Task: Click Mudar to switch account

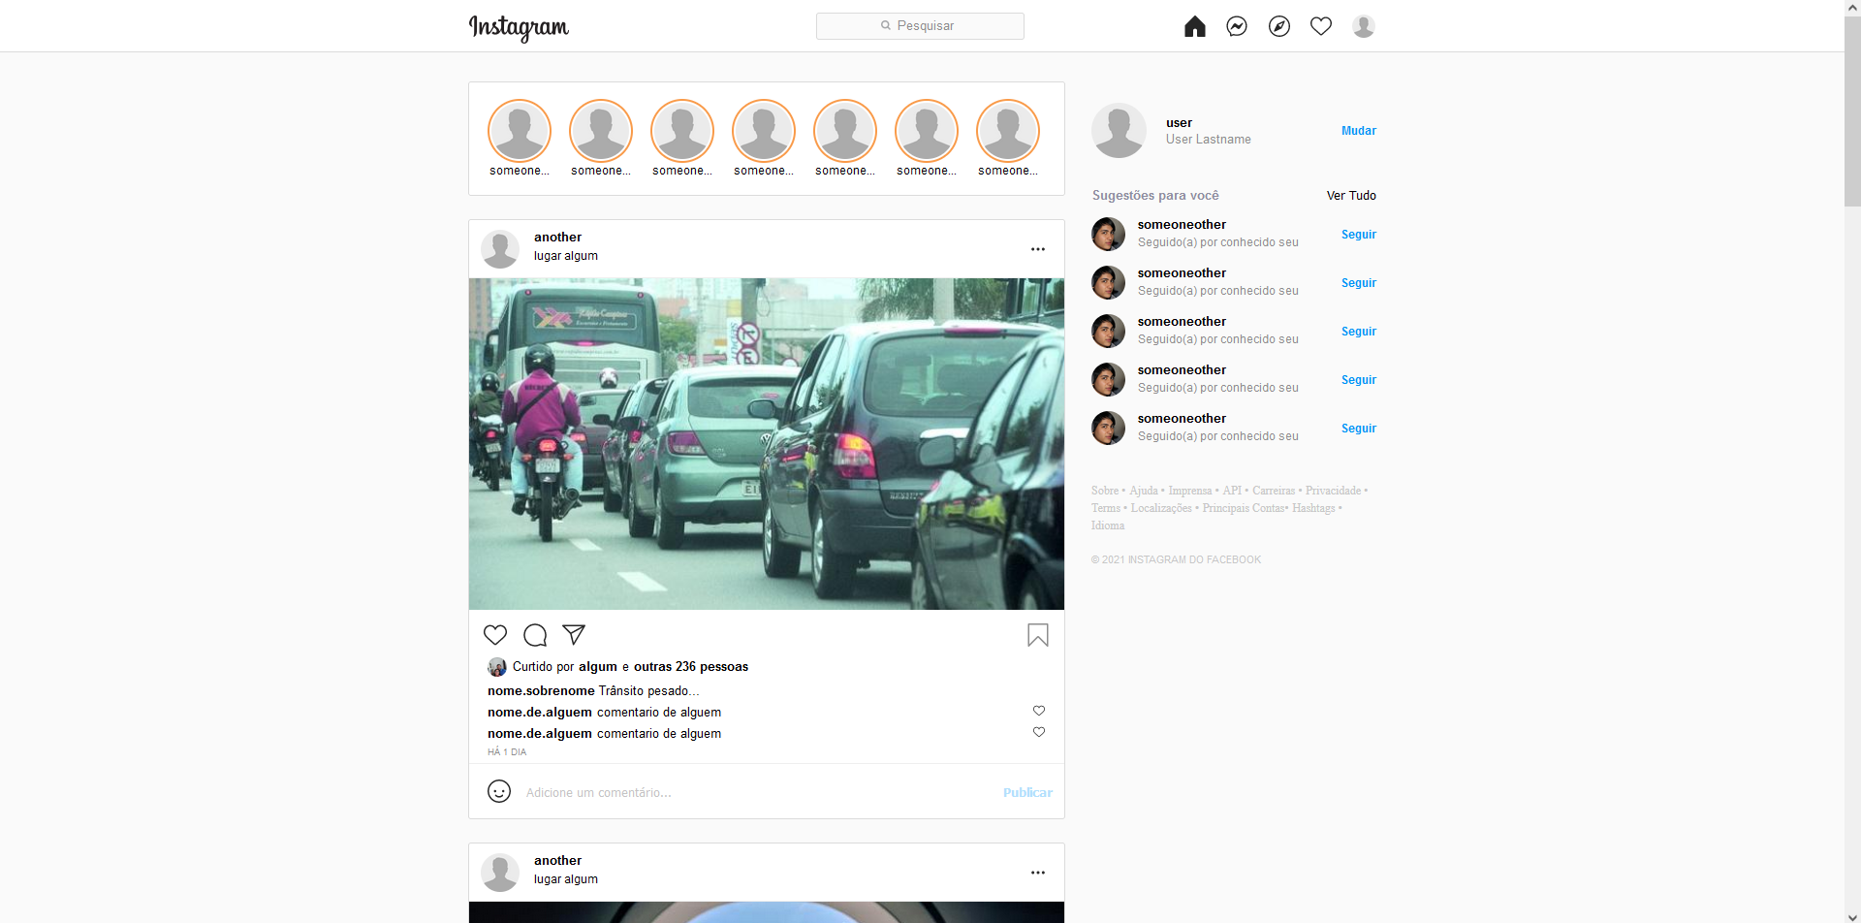Action: pos(1359,131)
